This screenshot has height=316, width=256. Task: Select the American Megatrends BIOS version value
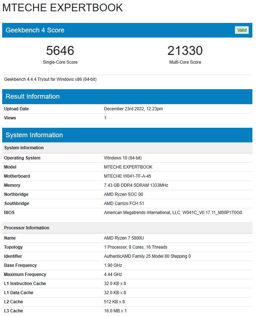click(173, 213)
